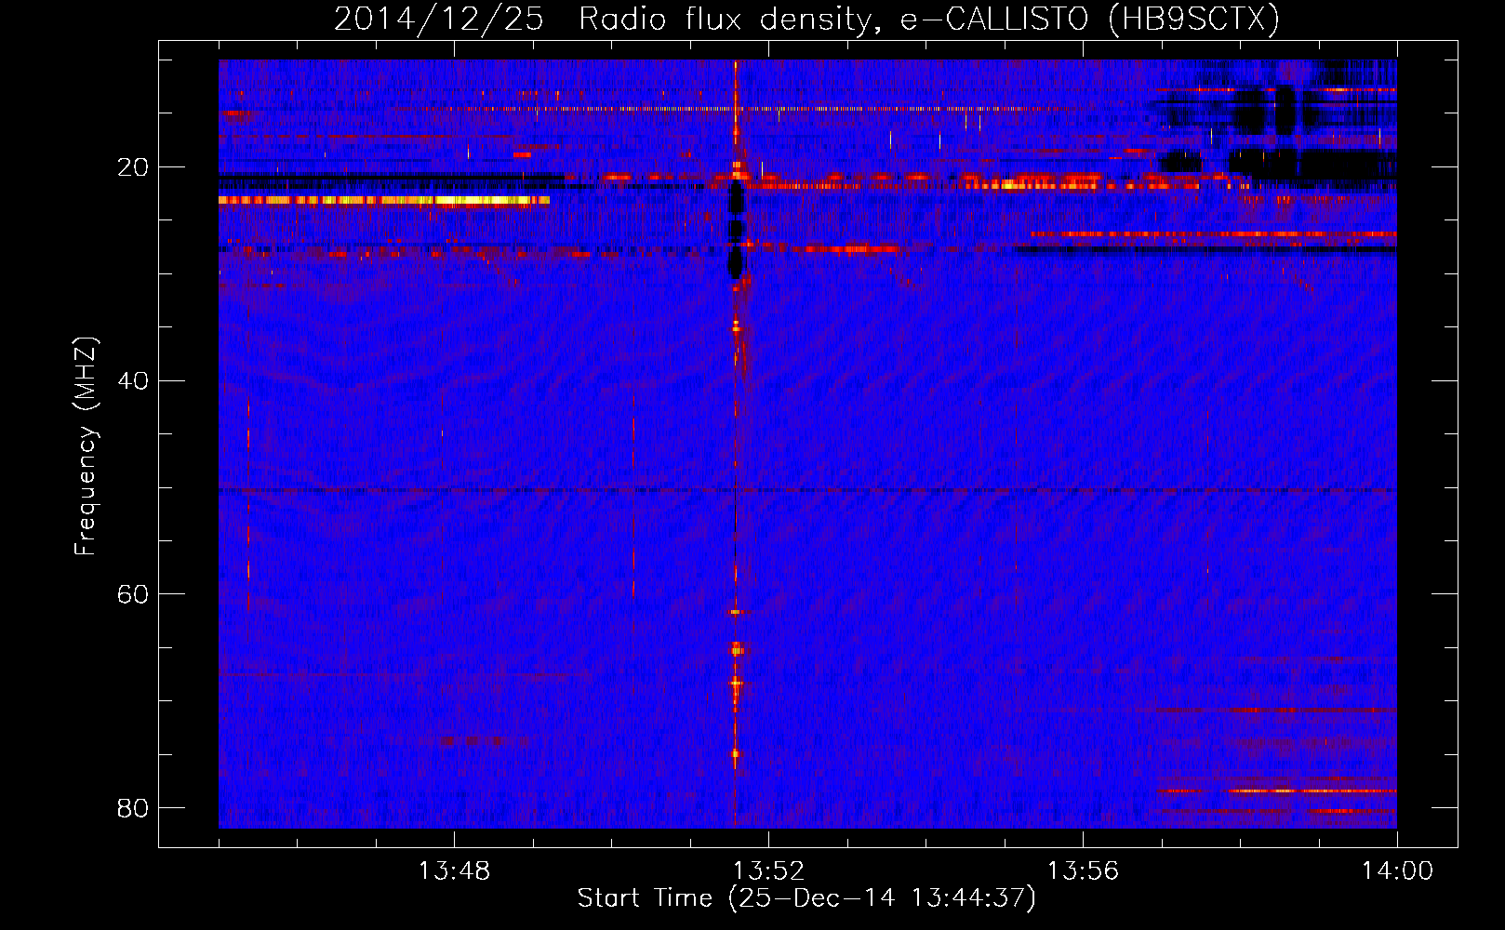
Task: Select the 14:00 time tick label
Action: (1397, 871)
